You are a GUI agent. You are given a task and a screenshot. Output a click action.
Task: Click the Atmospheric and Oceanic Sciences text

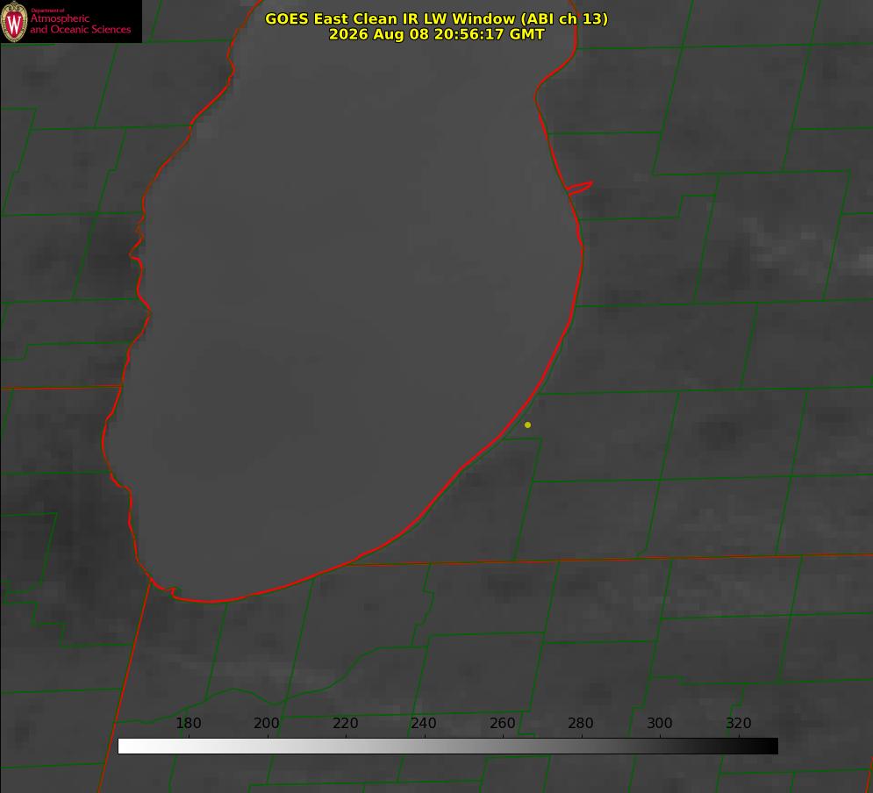click(x=80, y=24)
